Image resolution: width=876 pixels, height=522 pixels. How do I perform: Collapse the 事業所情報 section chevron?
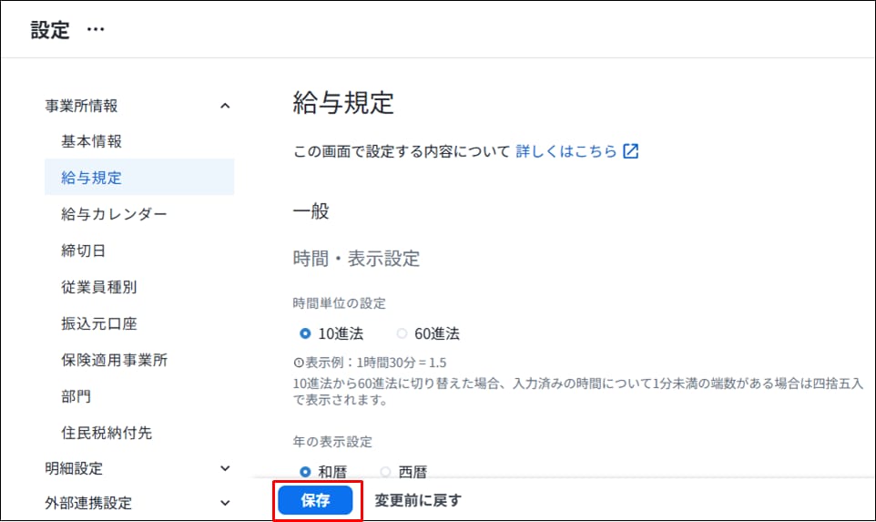point(226,106)
